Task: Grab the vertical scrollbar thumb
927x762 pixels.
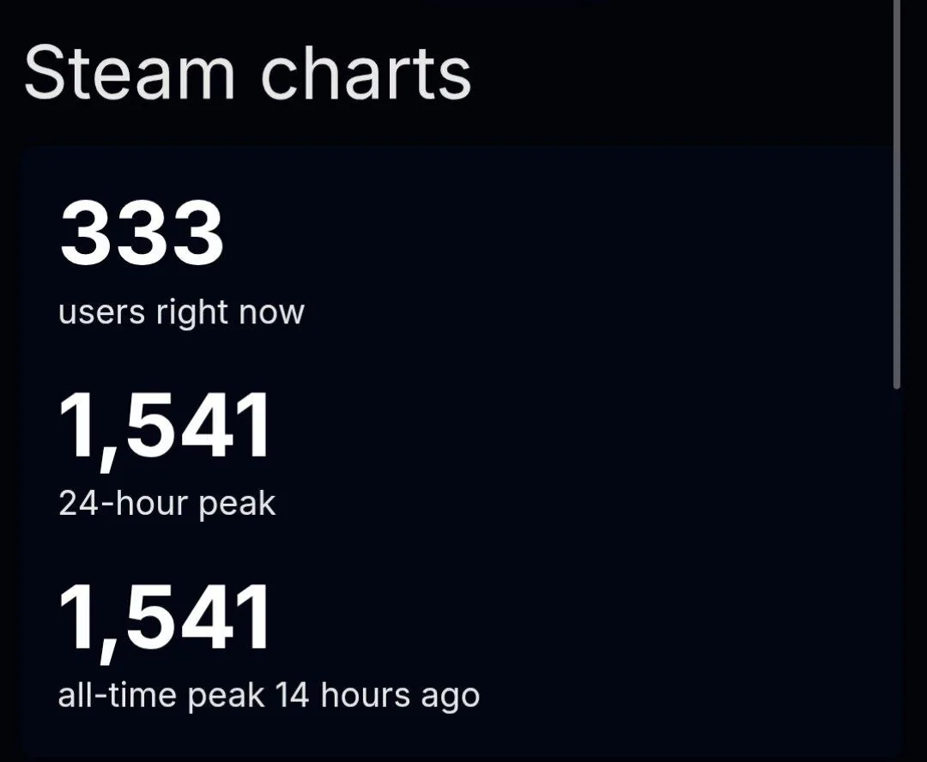Action: coord(897,194)
